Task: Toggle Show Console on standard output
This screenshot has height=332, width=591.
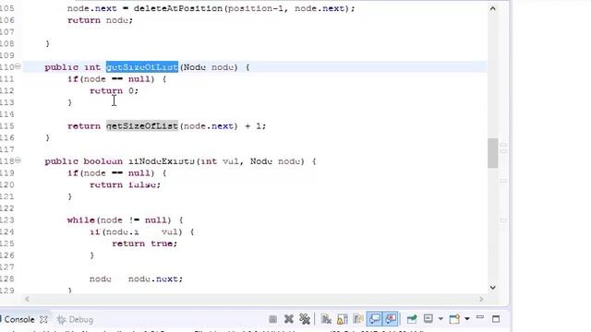Action: pos(375,319)
